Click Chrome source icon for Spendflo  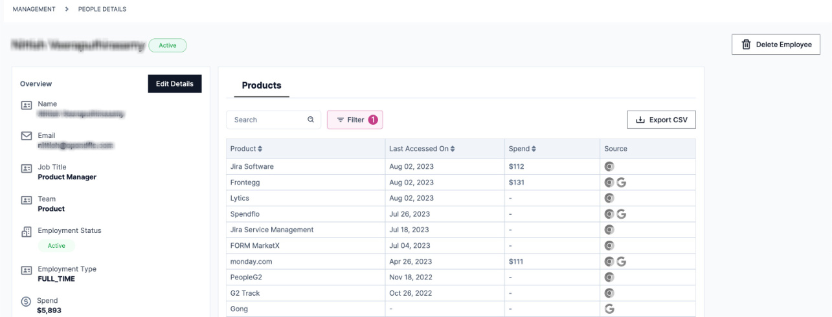pyautogui.click(x=609, y=214)
